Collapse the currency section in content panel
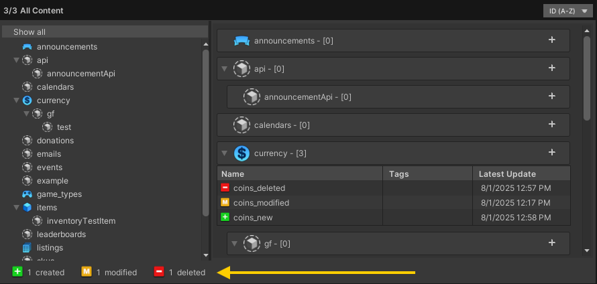Viewport: 597px width, 284px height. tap(225, 153)
